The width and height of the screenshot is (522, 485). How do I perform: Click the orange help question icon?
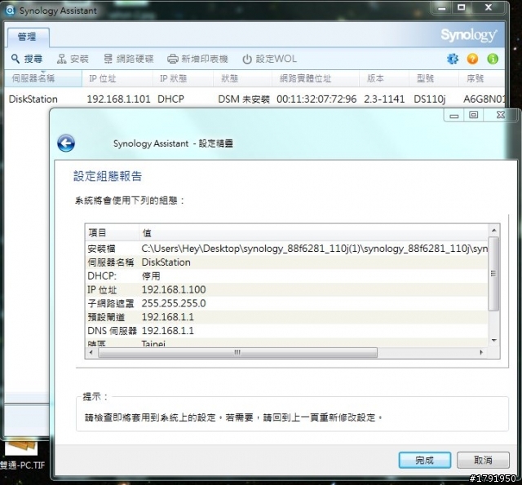[472, 59]
